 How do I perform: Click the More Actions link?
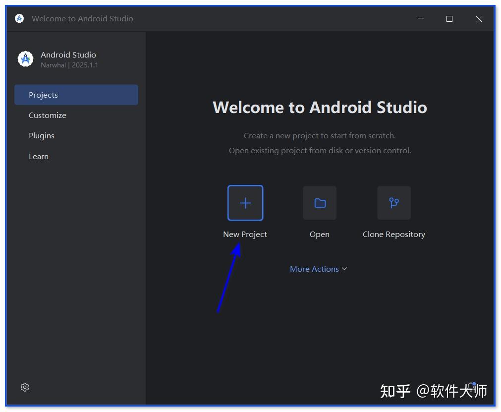(314, 269)
